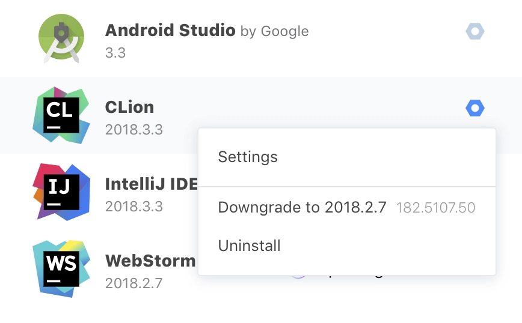Choose Downgrade to 2018.2.7 option

click(347, 207)
